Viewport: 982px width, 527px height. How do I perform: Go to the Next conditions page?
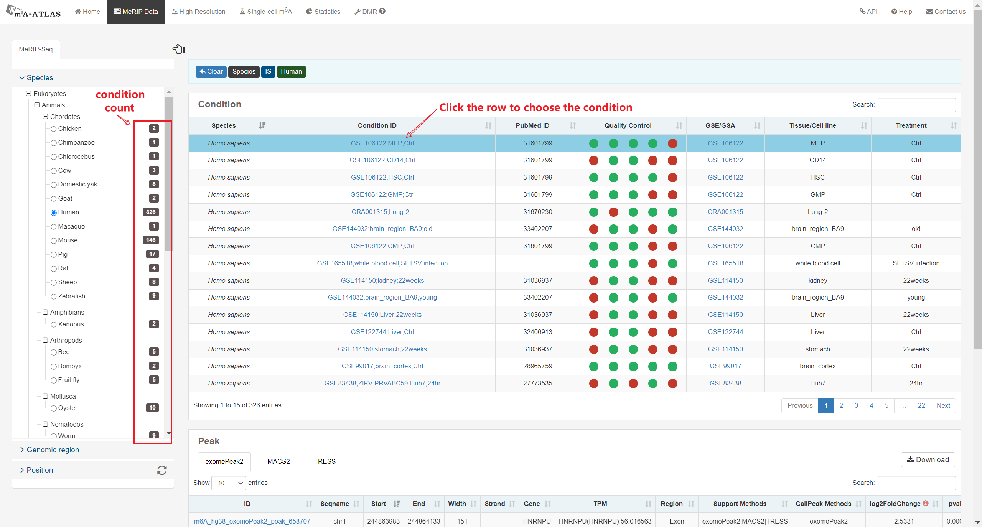coord(943,405)
